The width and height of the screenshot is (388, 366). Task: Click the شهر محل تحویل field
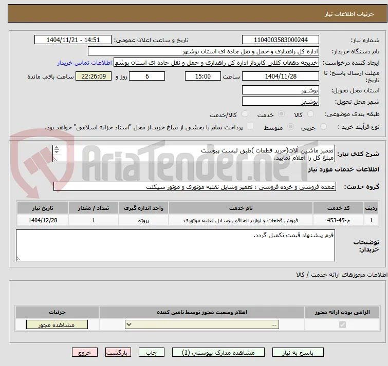281,102
